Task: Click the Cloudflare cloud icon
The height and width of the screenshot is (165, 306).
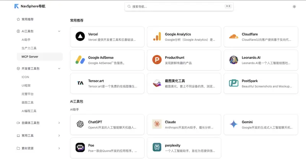Action: [234, 36]
